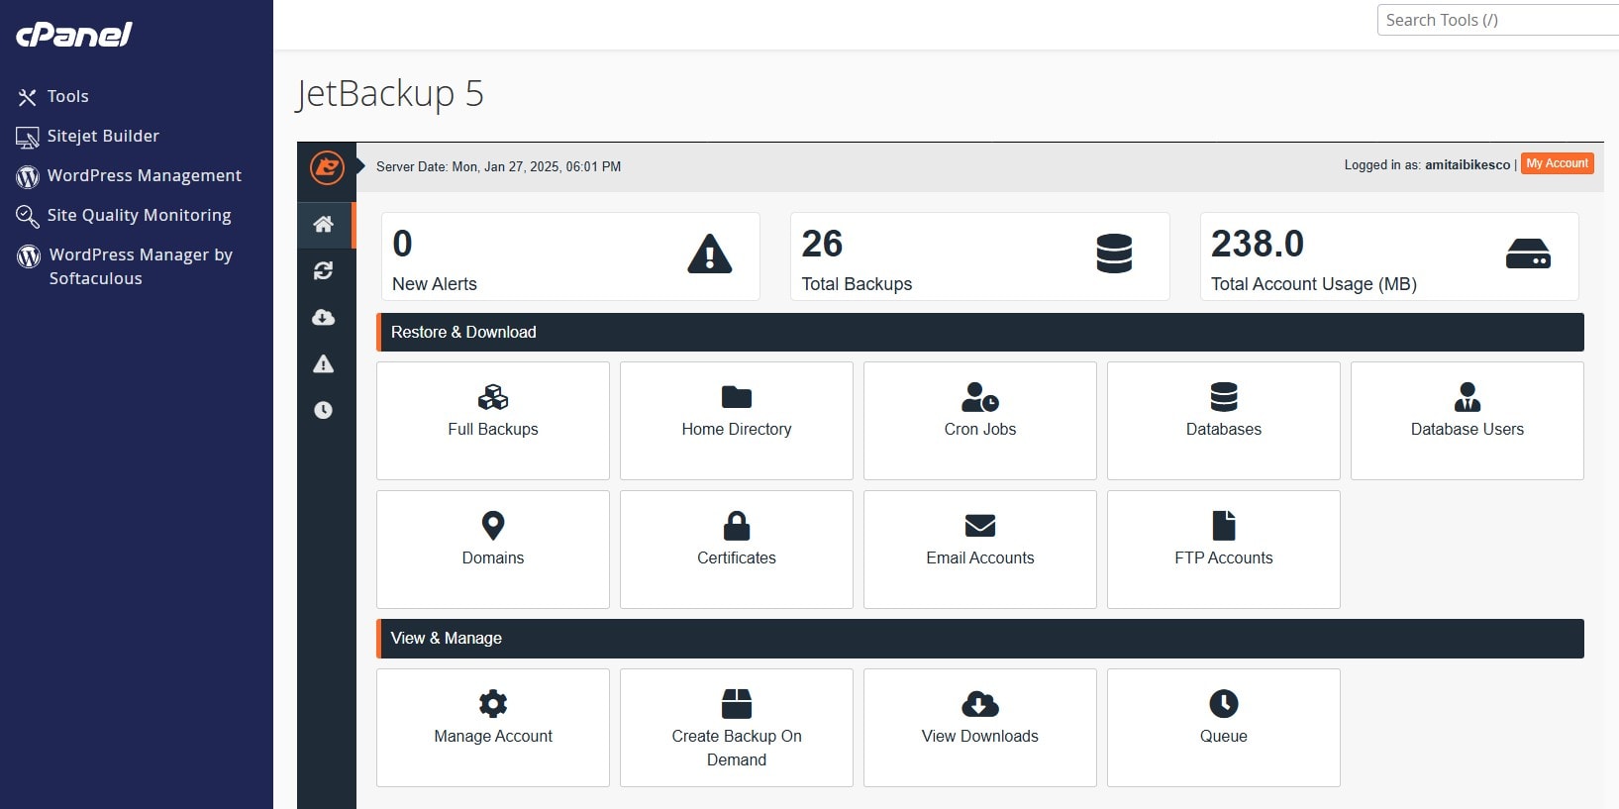The height and width of the screenshot is (809, 1619).
Task: Click the Email Accounts envelope icon
Action: click(980, 526)
